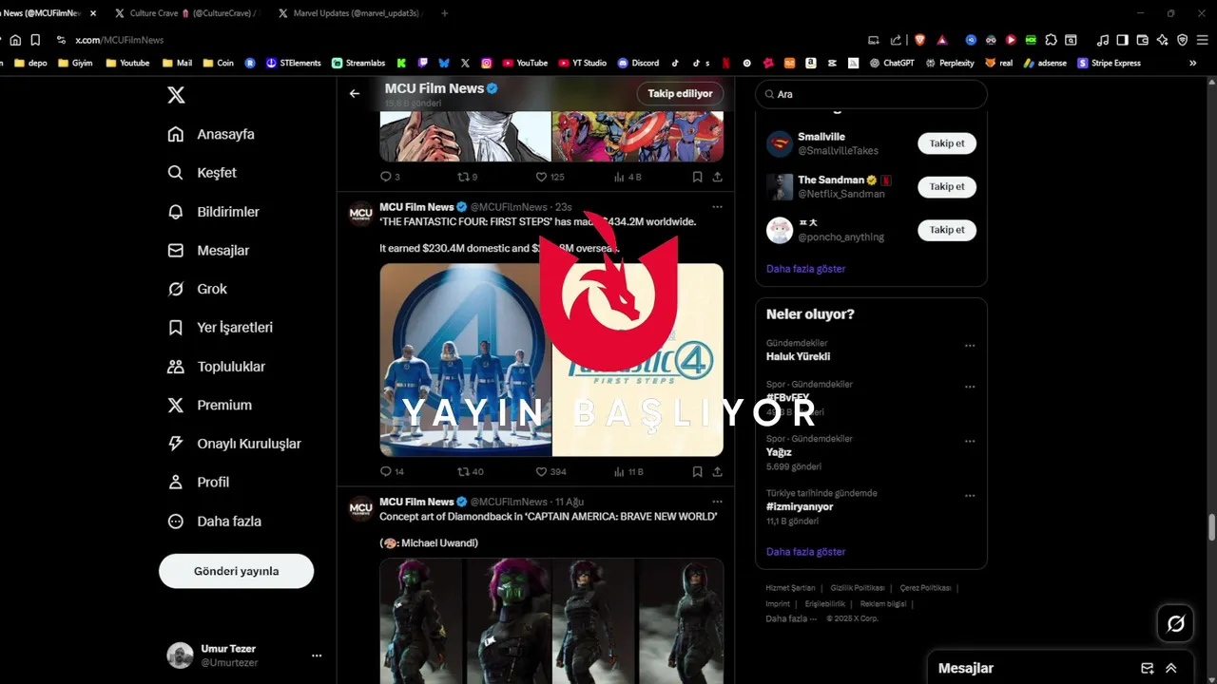This screenshot has width=1217, height=684.
Task: Open Mesajlar in the sidebar
Action: click(208, 251)
